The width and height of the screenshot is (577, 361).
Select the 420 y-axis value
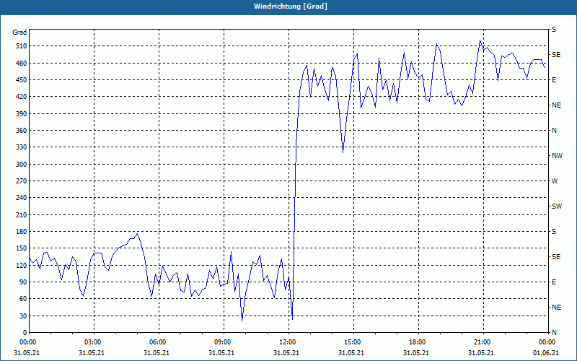coord(21,97)
